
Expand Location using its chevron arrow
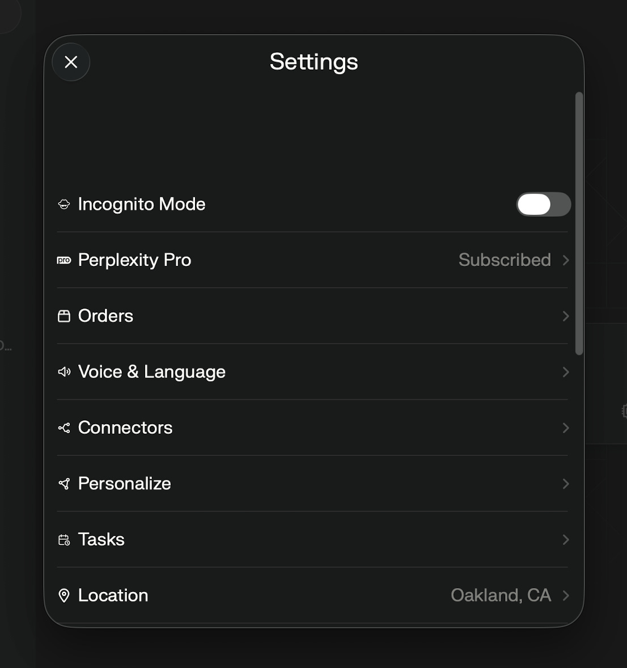point(566,595)
